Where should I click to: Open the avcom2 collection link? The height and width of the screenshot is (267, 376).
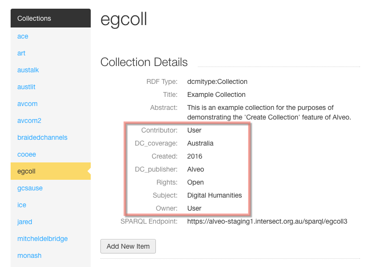[29, 120]
